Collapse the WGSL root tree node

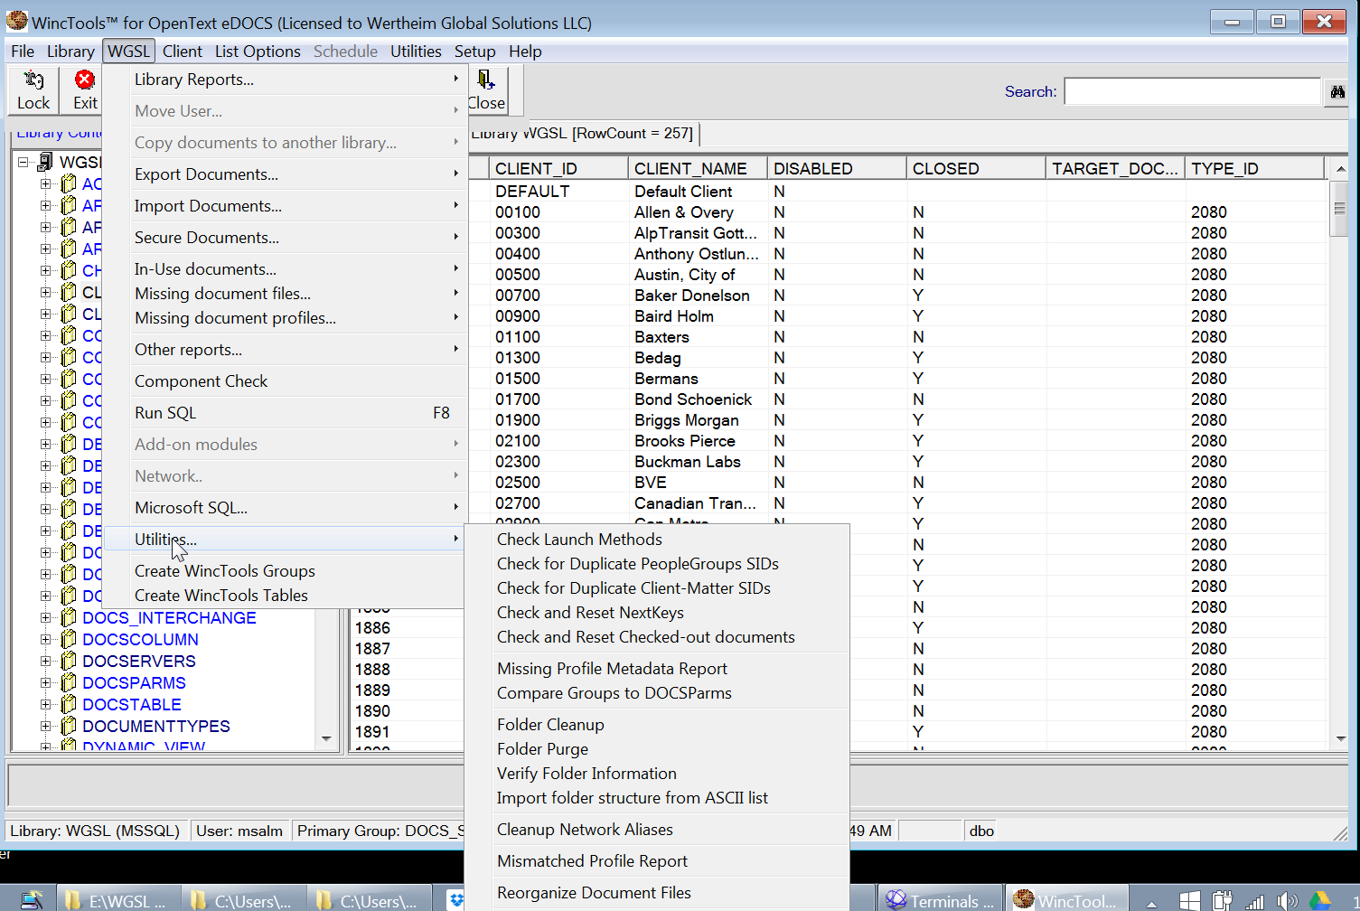23,162
